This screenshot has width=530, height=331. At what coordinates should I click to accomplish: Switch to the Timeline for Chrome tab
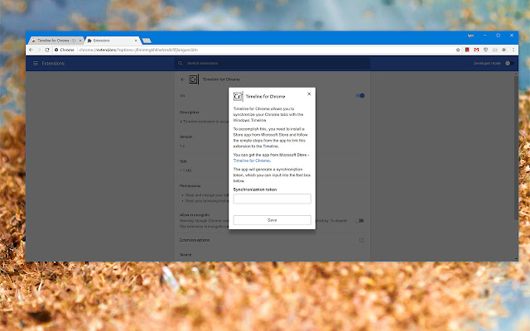(x=54, y=39)
